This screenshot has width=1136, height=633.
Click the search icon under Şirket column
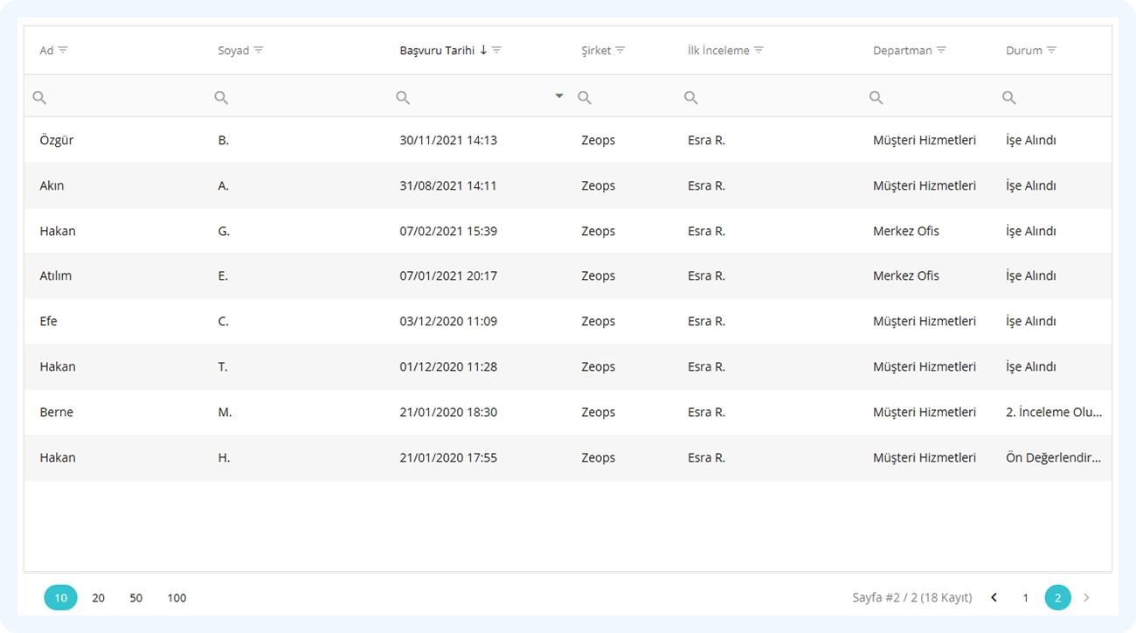point(585,97)
